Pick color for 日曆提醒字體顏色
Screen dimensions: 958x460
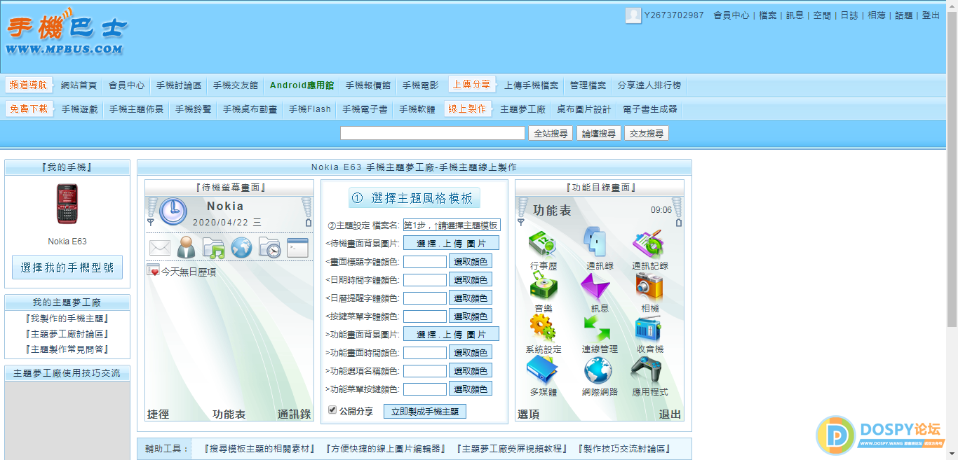[471, 298]
